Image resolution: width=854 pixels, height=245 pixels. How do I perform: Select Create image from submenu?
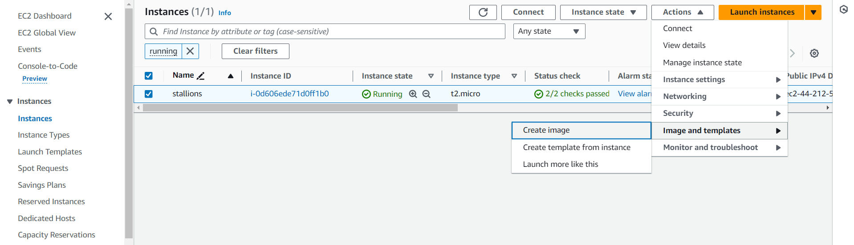click(x=546, y=130)
